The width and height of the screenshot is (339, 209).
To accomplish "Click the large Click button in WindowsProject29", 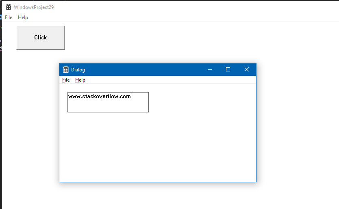I will (x=41, y=38).
